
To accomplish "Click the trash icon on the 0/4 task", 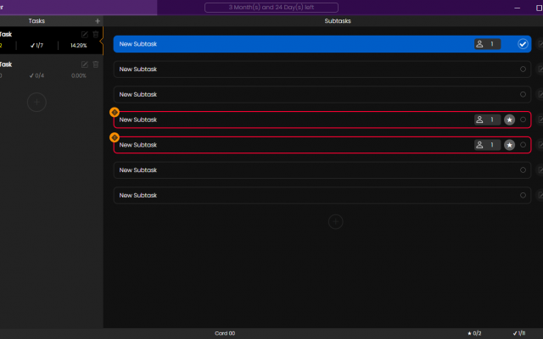I will (95, 64).
